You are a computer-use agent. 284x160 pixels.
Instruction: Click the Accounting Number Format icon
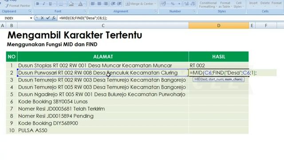(163, 4)
